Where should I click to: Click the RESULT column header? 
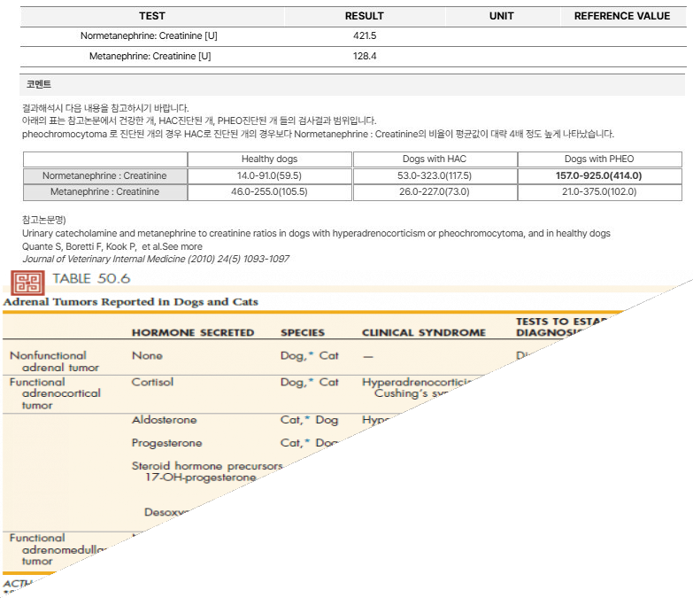pyautogui.click(x=364, y=16)
